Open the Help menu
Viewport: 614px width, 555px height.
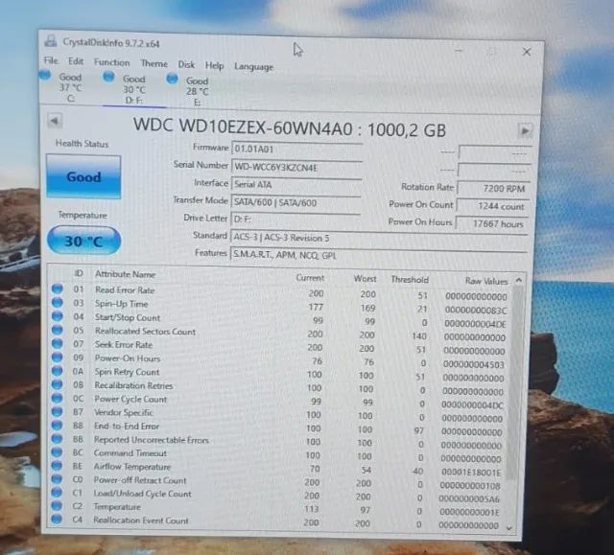[214, 66]
